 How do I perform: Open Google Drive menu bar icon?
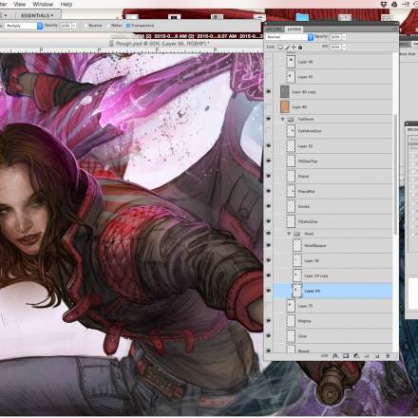pos(394,4)
